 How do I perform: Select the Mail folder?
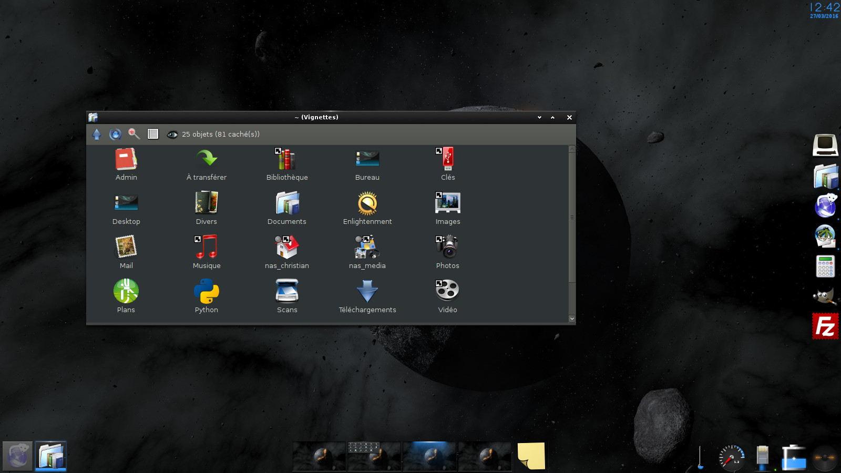point(126,253)
